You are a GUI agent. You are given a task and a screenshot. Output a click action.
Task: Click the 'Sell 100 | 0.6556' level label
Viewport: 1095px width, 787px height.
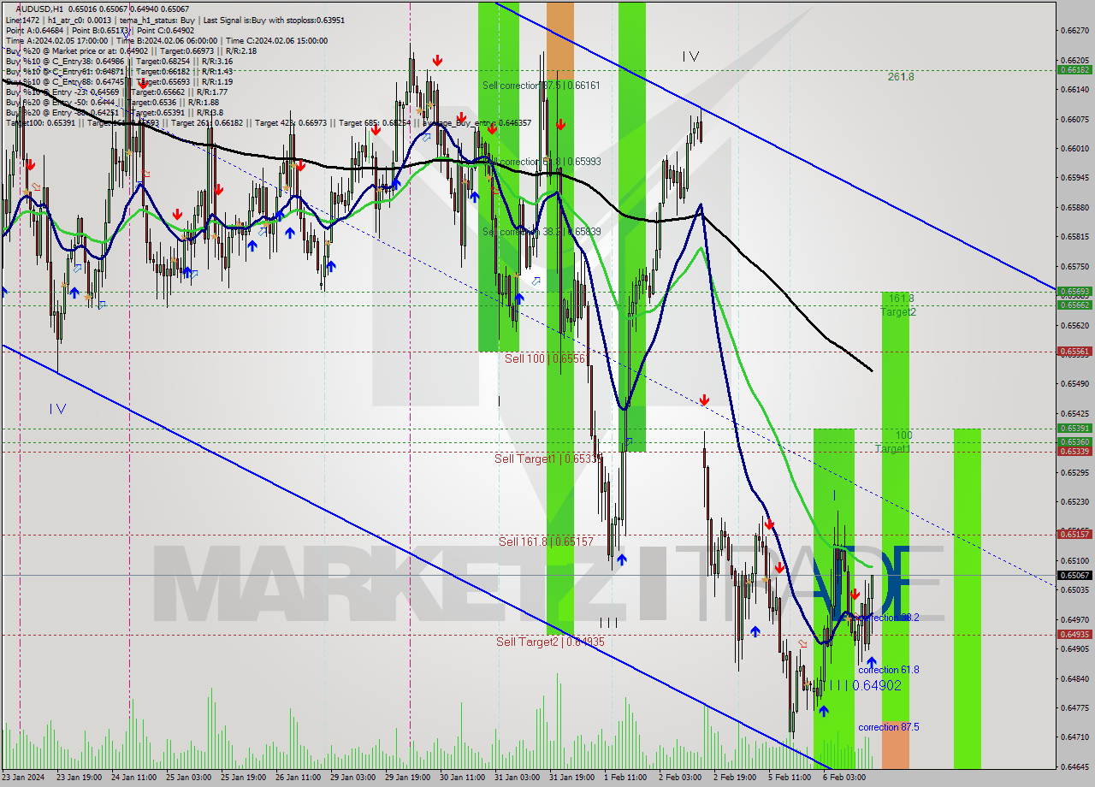(x=545, y=358)
